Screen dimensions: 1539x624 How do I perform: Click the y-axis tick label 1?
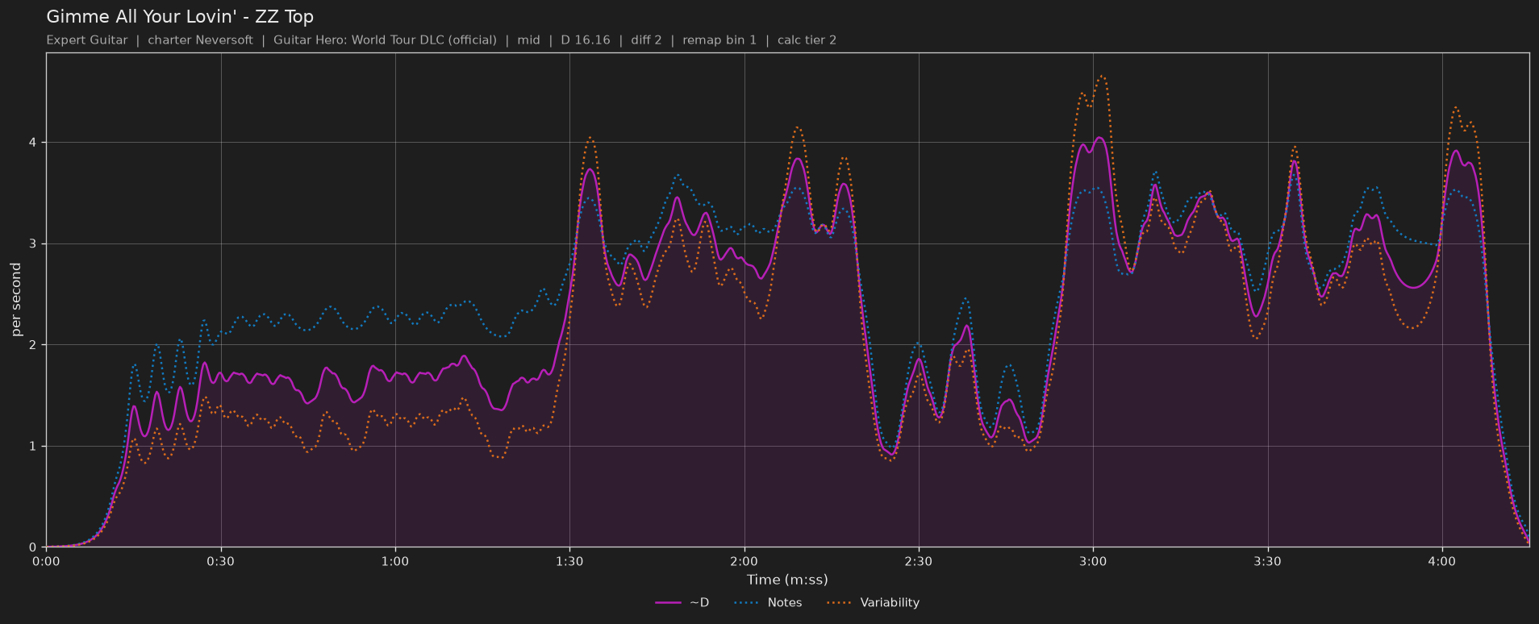[34, 447]
